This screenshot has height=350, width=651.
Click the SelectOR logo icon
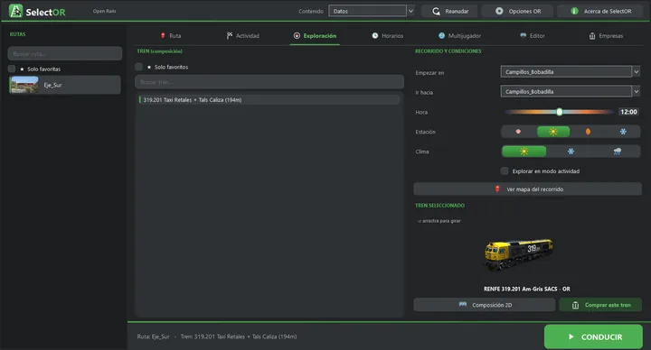(x=15, y=11)
